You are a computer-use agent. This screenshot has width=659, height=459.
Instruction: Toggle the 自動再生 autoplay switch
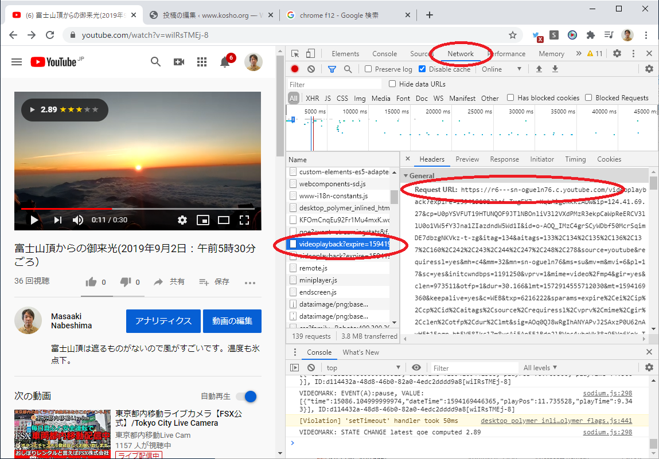click(x=246, y=397)
